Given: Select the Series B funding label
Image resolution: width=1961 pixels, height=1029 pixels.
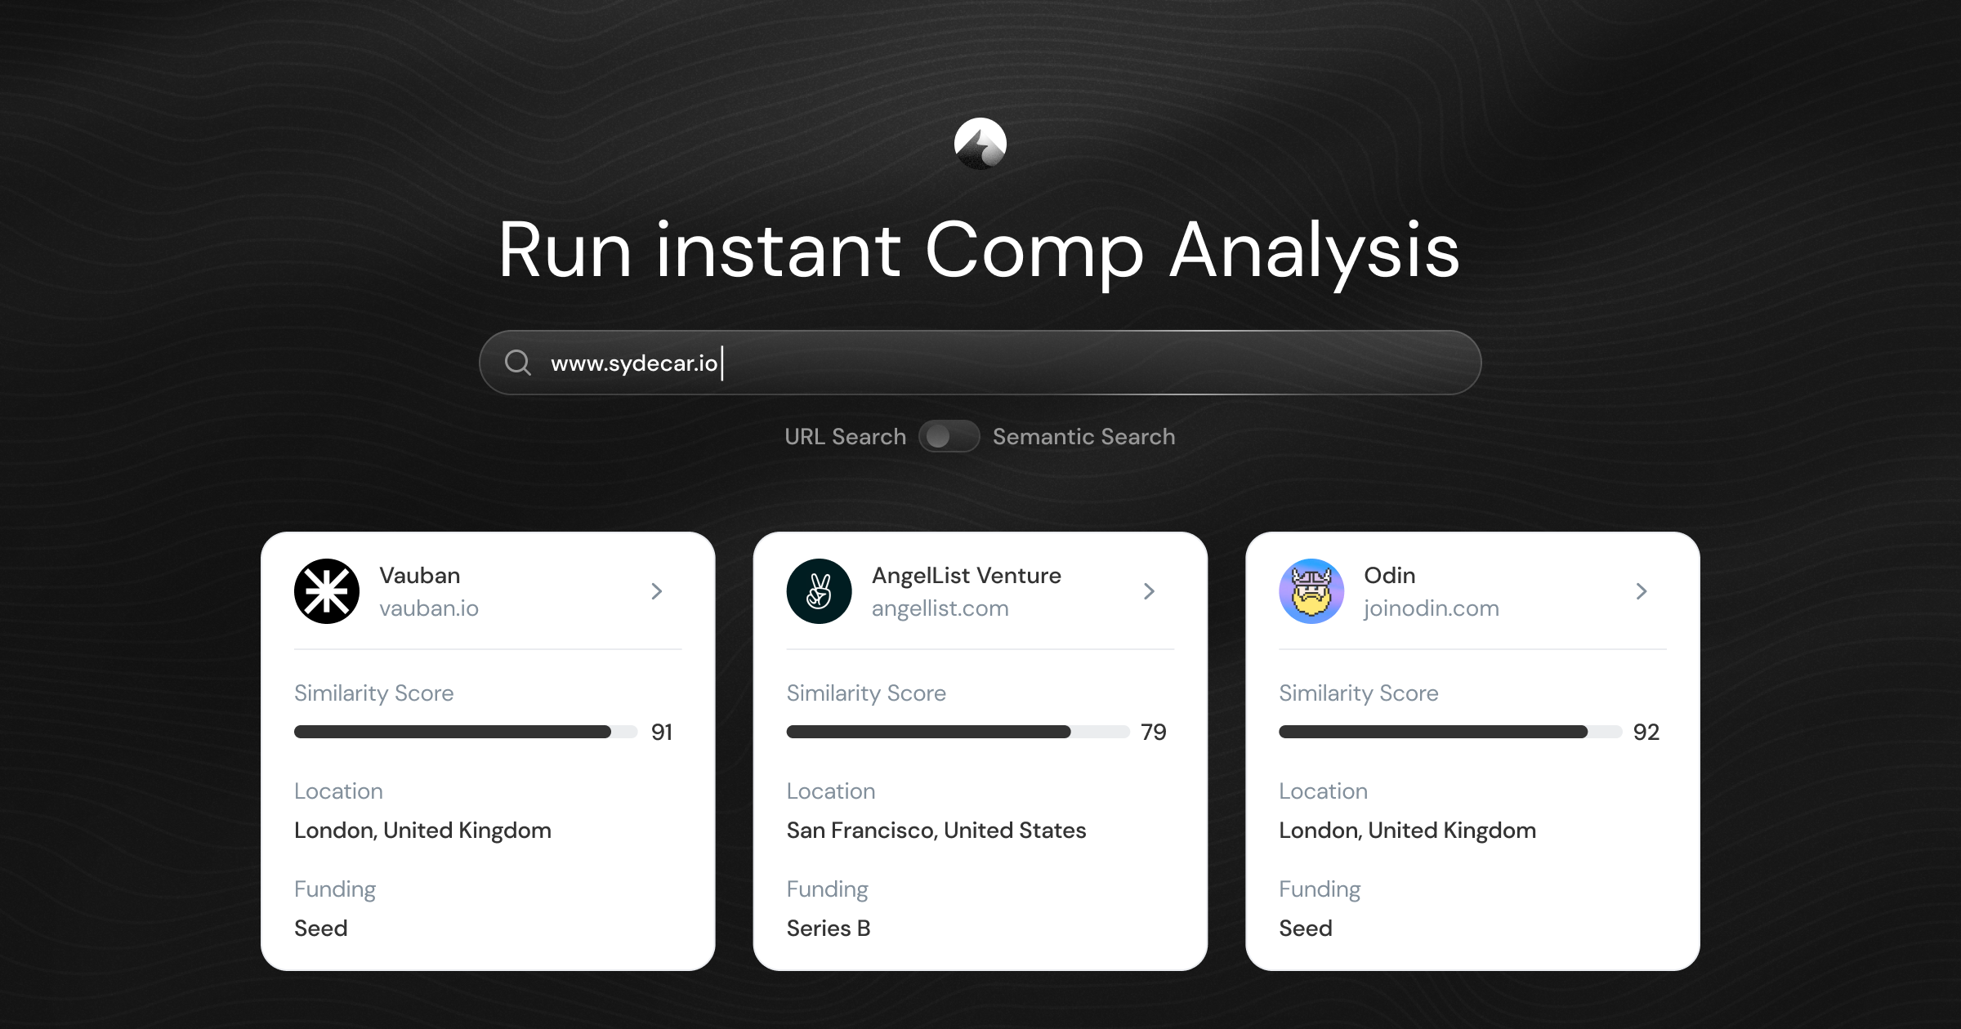Looking at the screenshot, I should 828,928.
